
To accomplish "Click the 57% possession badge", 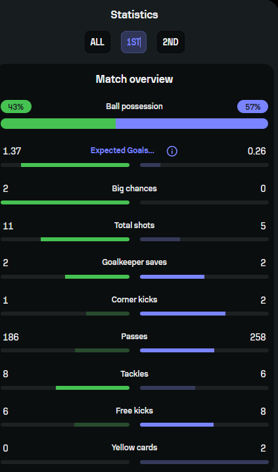I will pos(253,106).
